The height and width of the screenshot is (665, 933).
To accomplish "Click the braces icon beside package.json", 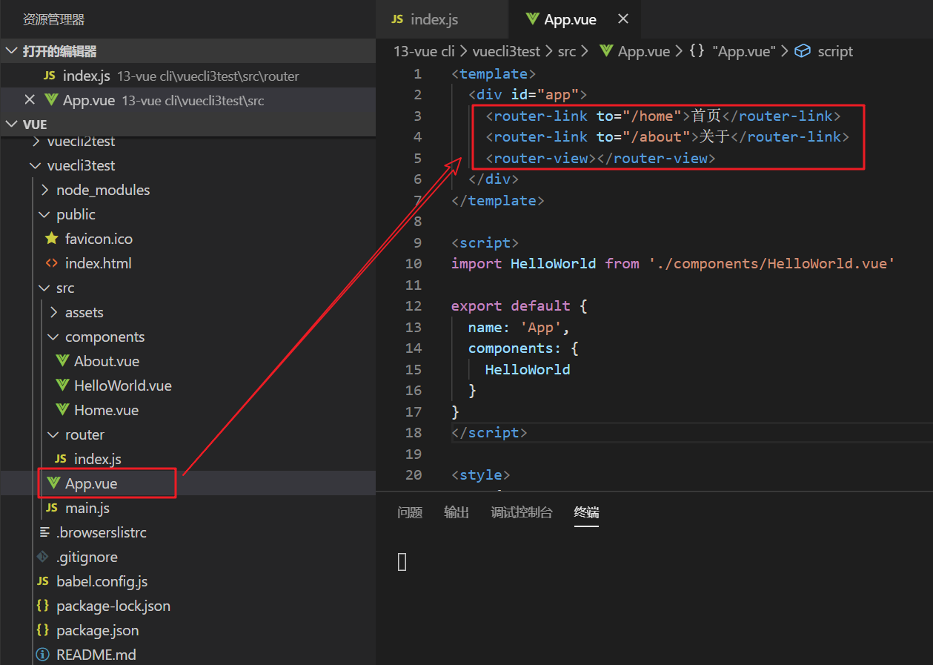I will (42, 630).
